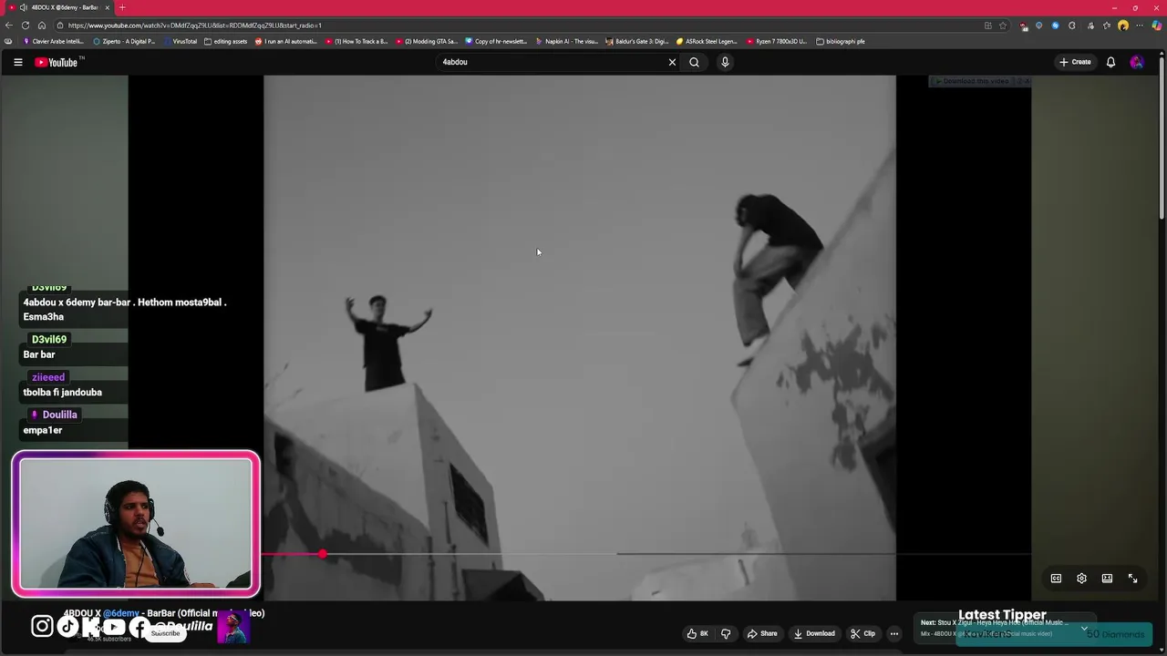
Task: Dislike the video with thumbs down
Action: 726,633
